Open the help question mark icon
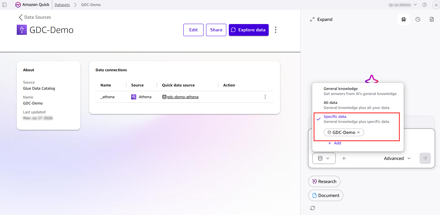Screen dimensions: 440x215 (x=425, y=5)
